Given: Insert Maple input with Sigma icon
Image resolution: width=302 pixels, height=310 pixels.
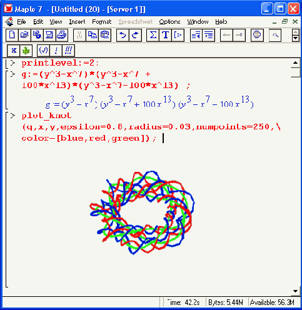Looking at the screenshot, I should tap(153, 35).
